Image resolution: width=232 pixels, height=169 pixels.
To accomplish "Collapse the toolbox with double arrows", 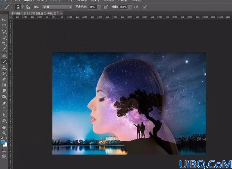I will (x=1, y=12).
